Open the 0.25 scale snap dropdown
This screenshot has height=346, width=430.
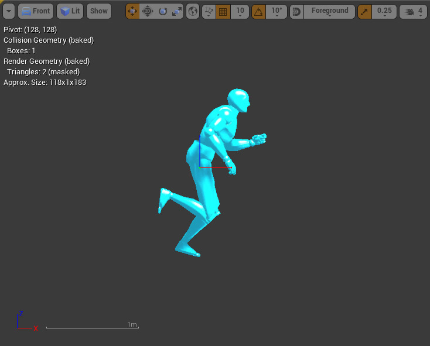pos(384,11)
